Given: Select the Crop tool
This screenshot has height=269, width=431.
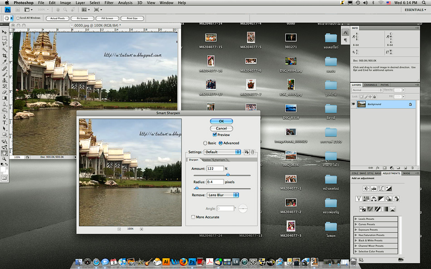Looking at the screenshot, I should pos(5,56).
